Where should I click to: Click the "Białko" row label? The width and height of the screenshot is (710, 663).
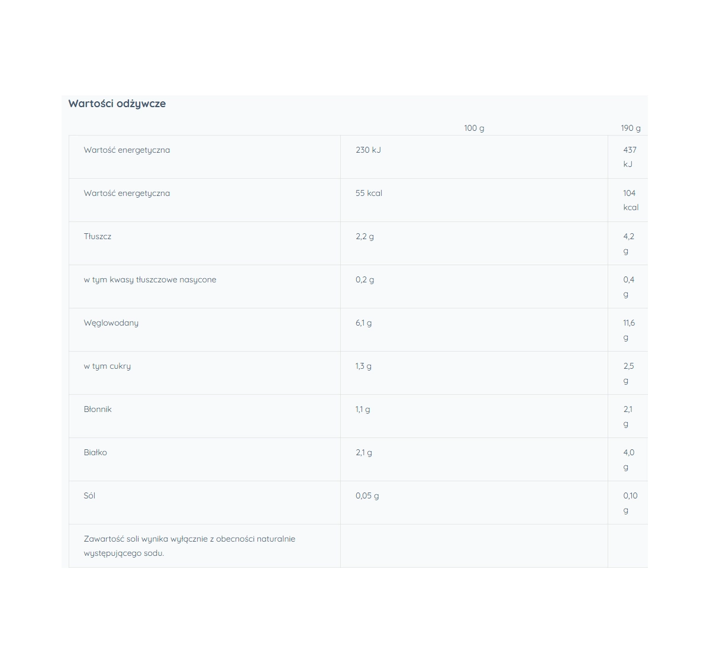pyautogui.click(x=95, y=452)
